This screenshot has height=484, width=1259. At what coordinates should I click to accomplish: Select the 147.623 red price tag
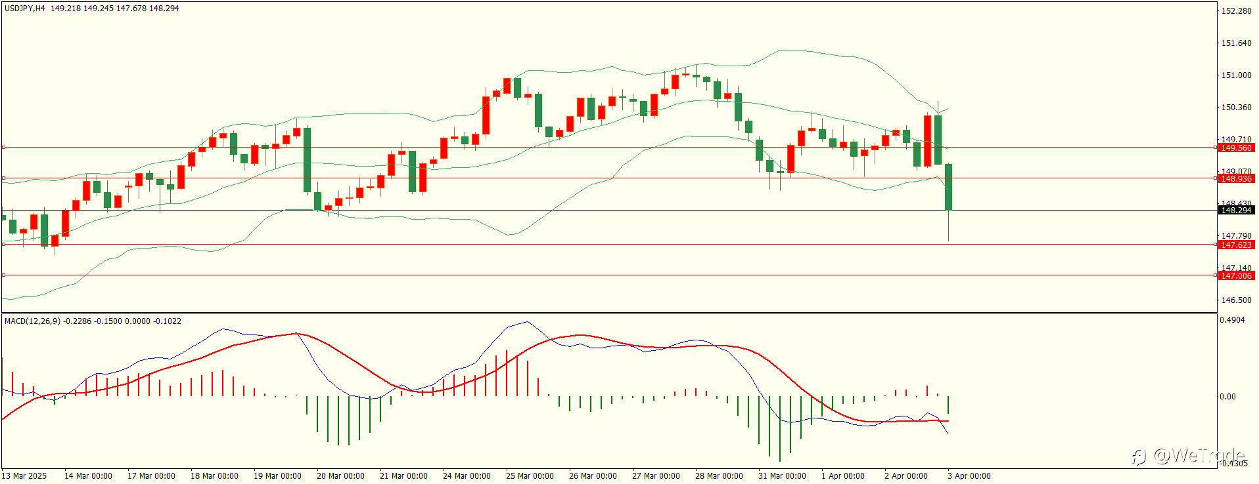coord(1236,245)
